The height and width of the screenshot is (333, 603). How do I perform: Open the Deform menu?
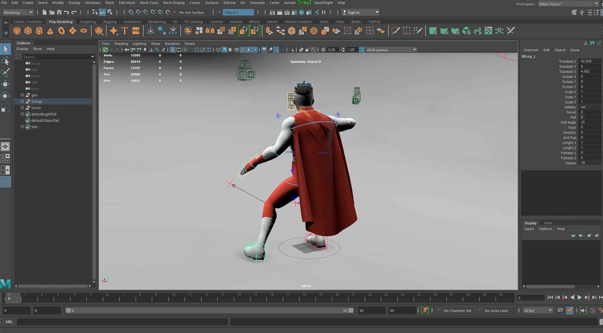pyautogui.click(x=229, y=3)
